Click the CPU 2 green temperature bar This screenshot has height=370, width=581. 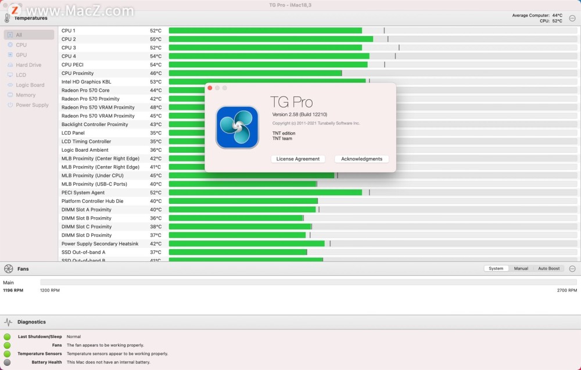[271, 39]
